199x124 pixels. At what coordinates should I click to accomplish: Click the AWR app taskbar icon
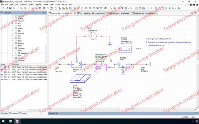tap(17, 121)
